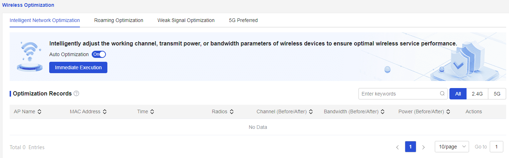
Task: Sort by Power (Before/After) arrows
Action: point(448,111)
